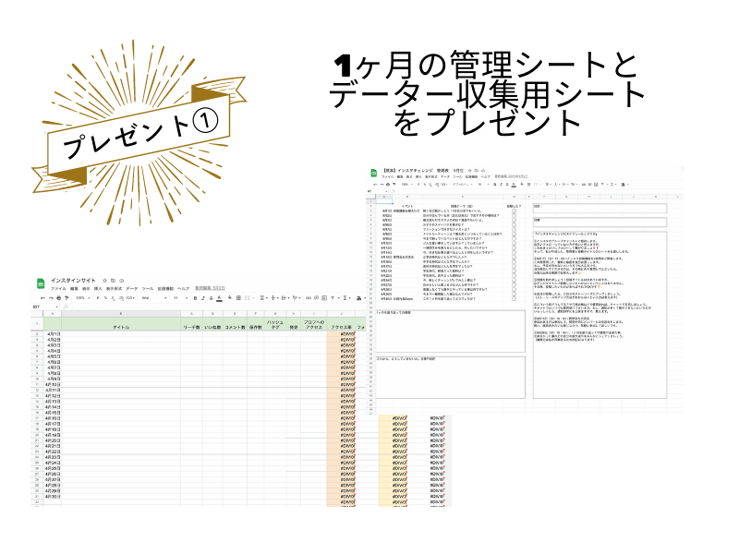The height and width of the screenshot is (554, 739).
Task: Click the 最終編集 link in left sheet
Action: coord(213,287)
